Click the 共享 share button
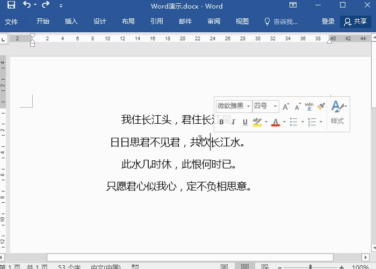 356,22
